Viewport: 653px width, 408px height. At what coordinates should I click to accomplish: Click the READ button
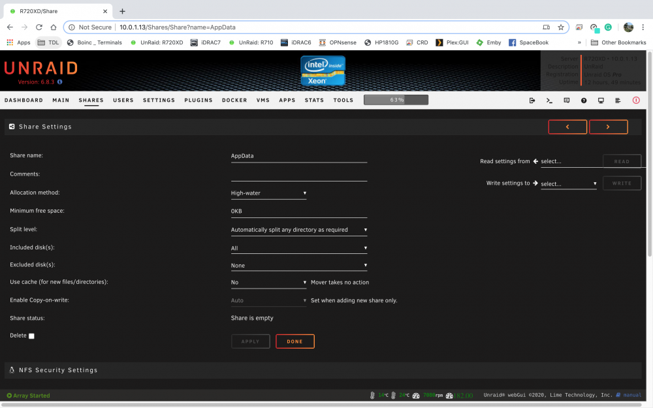(x=622, y=161)
